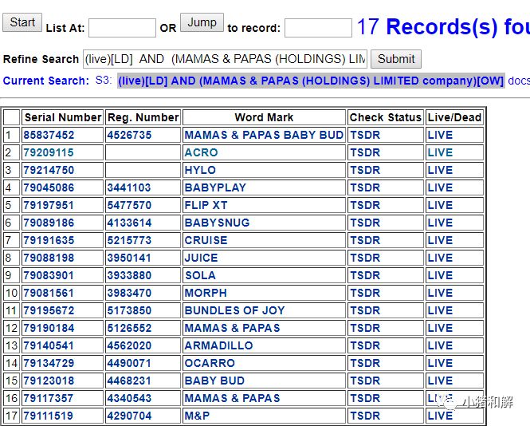Check TSDR status for the ACRO row

click(365, 152)
